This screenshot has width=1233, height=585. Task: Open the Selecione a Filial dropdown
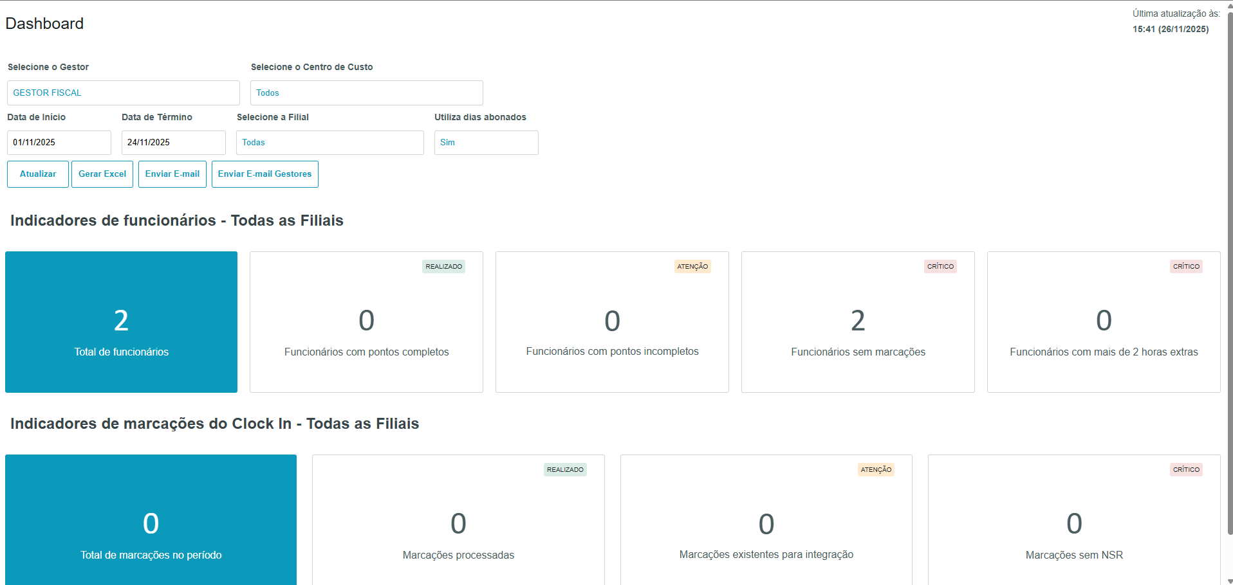point(329,143)
